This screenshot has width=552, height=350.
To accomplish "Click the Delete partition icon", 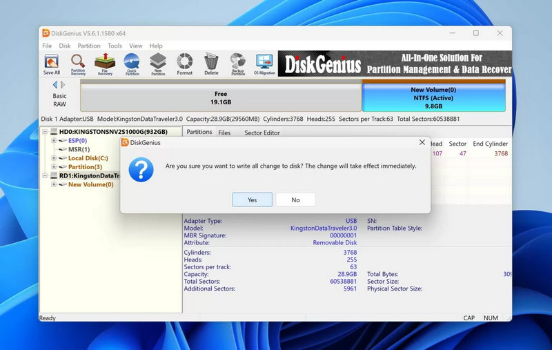I will coord(211,64).
